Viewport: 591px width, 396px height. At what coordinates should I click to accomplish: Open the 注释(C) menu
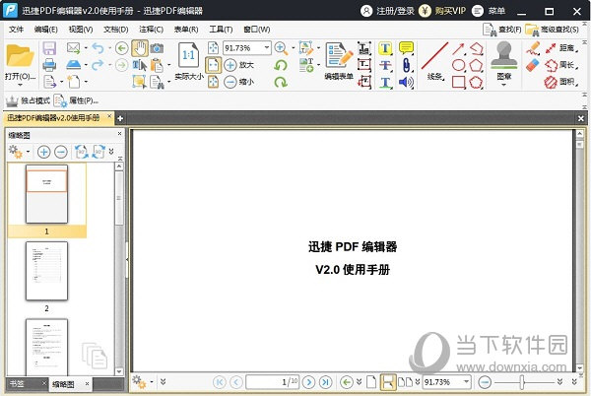(x=151, y=29)
